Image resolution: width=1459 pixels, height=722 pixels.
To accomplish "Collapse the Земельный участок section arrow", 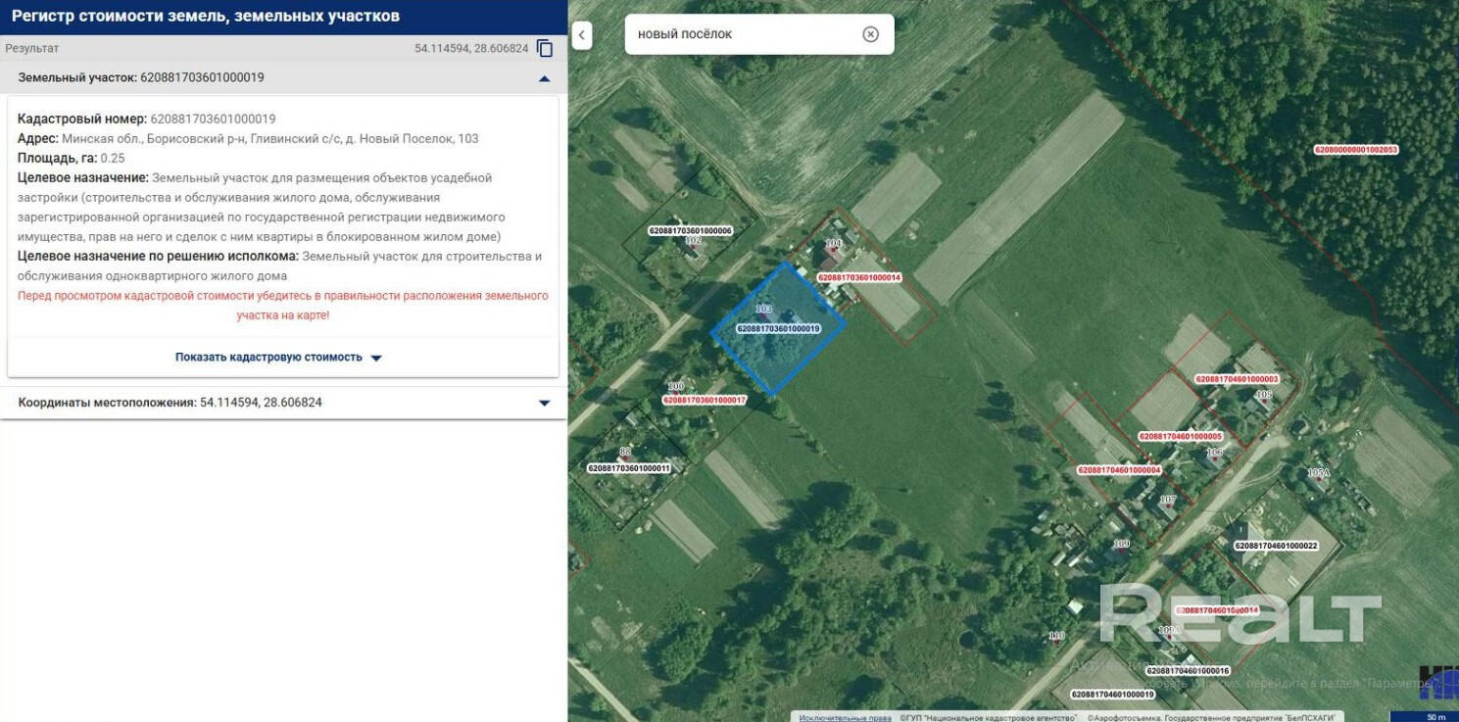I will point(545,78).
